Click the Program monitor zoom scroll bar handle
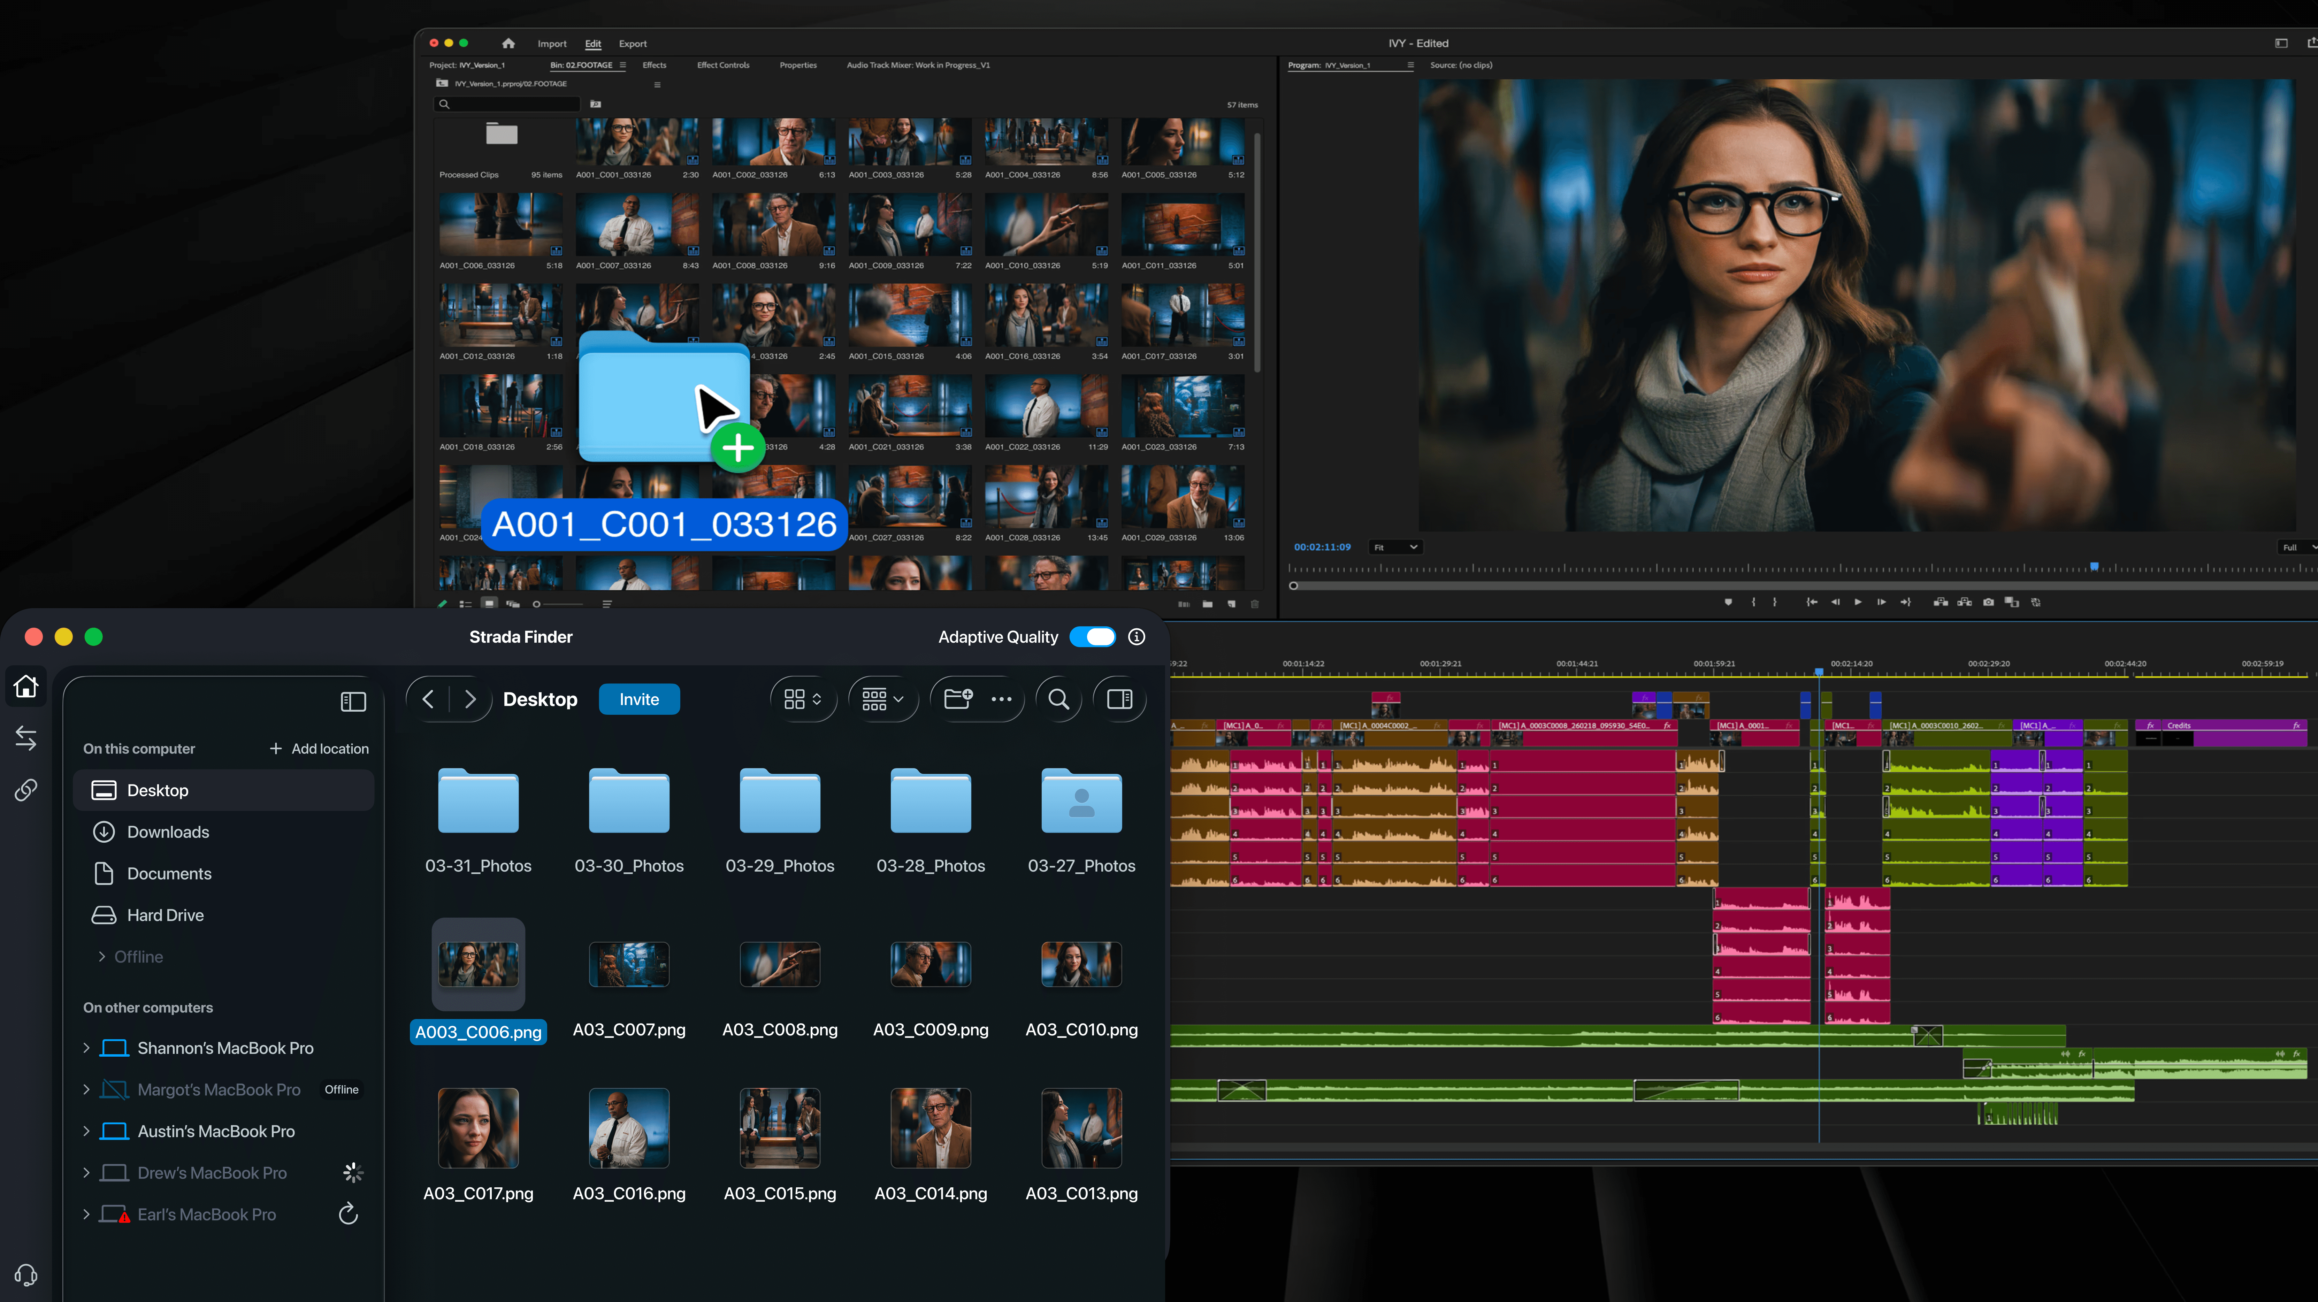2318x1302 pixels. point(1294,586)
